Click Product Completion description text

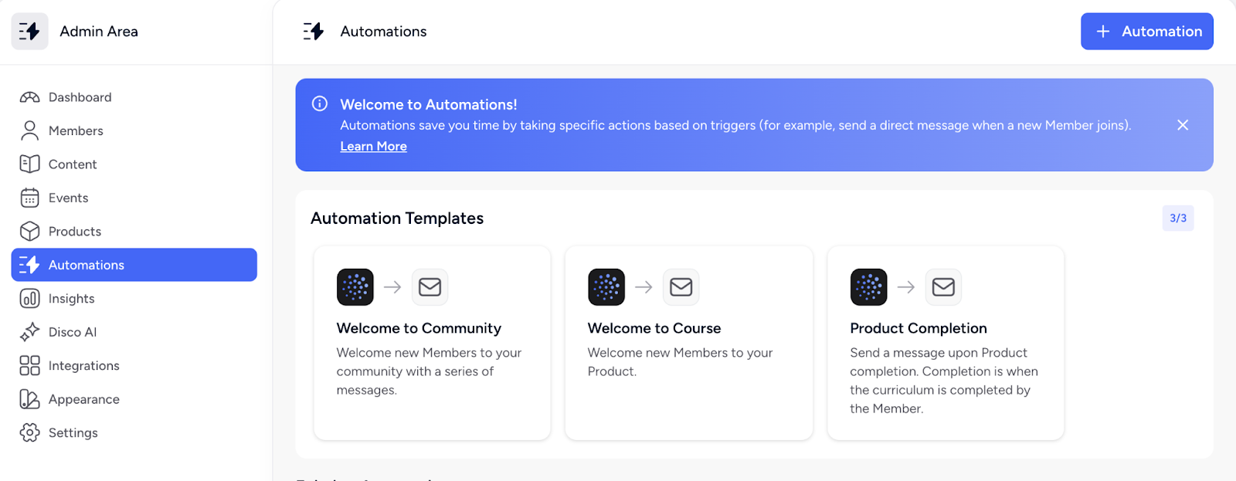pos(944,381)
